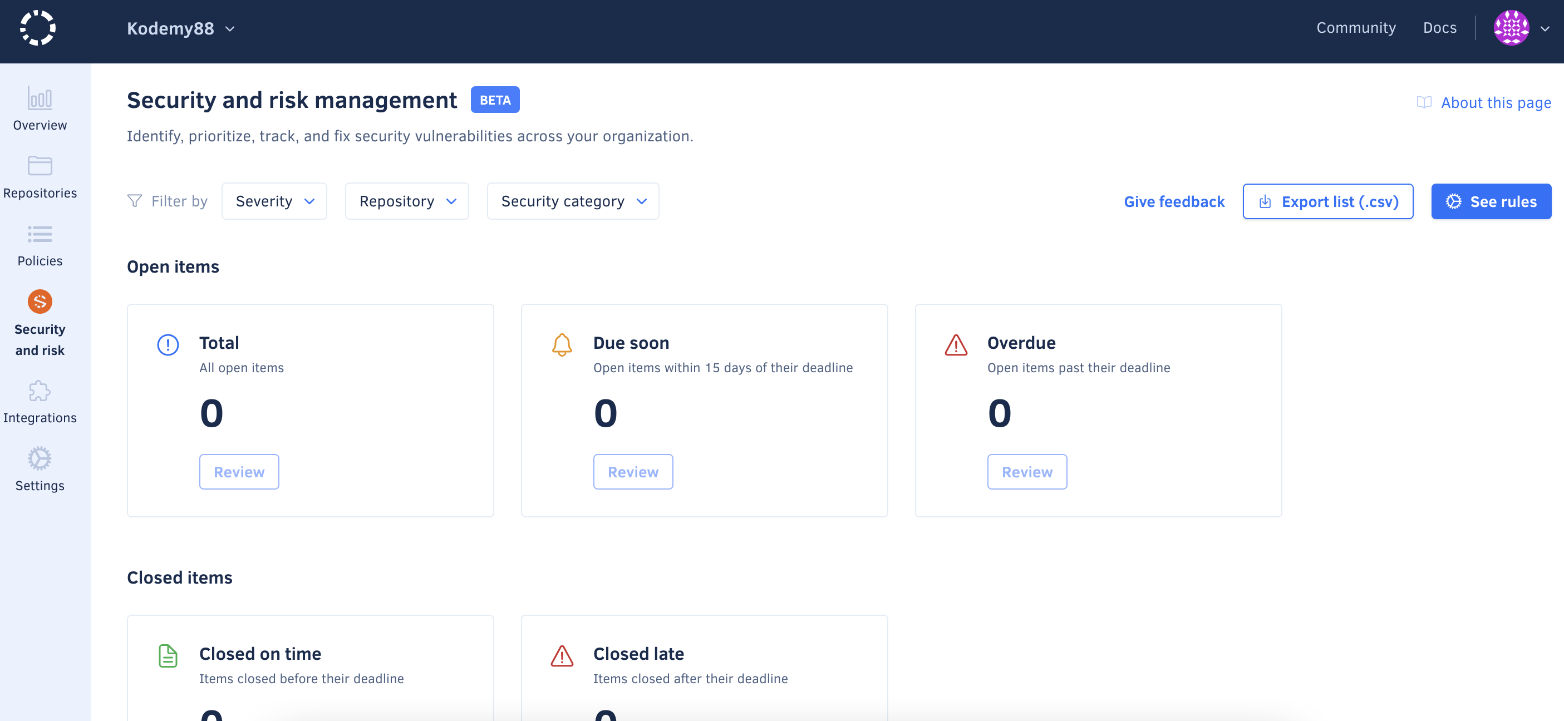Open the Policies list icon
This screenshot has height=721, width=1564.
(40, 234)
